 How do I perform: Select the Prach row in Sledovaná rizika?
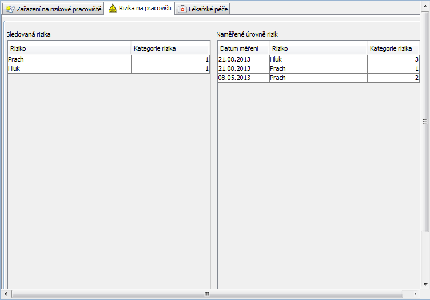point(69,59)
